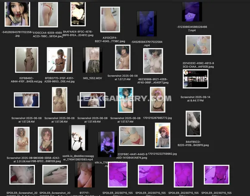
Task: Click the 222F68C-4441-444D jpeg file
Action: 132,136
